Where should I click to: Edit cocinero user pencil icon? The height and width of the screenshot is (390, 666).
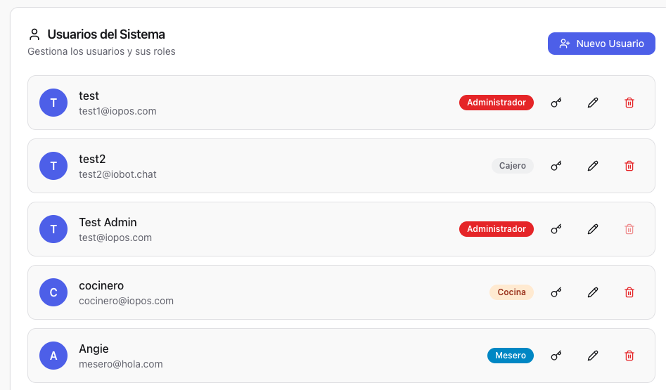[x=593, y=292]
